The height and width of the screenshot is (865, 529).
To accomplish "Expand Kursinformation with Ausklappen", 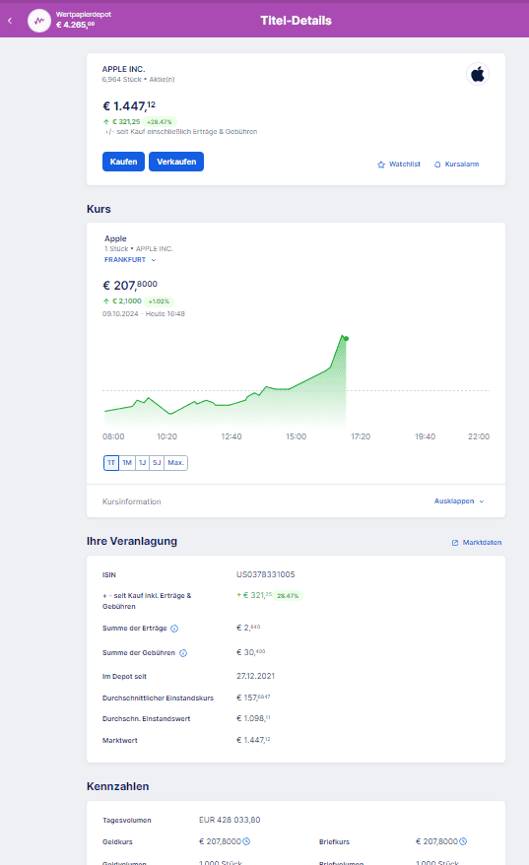I will 459,500.
